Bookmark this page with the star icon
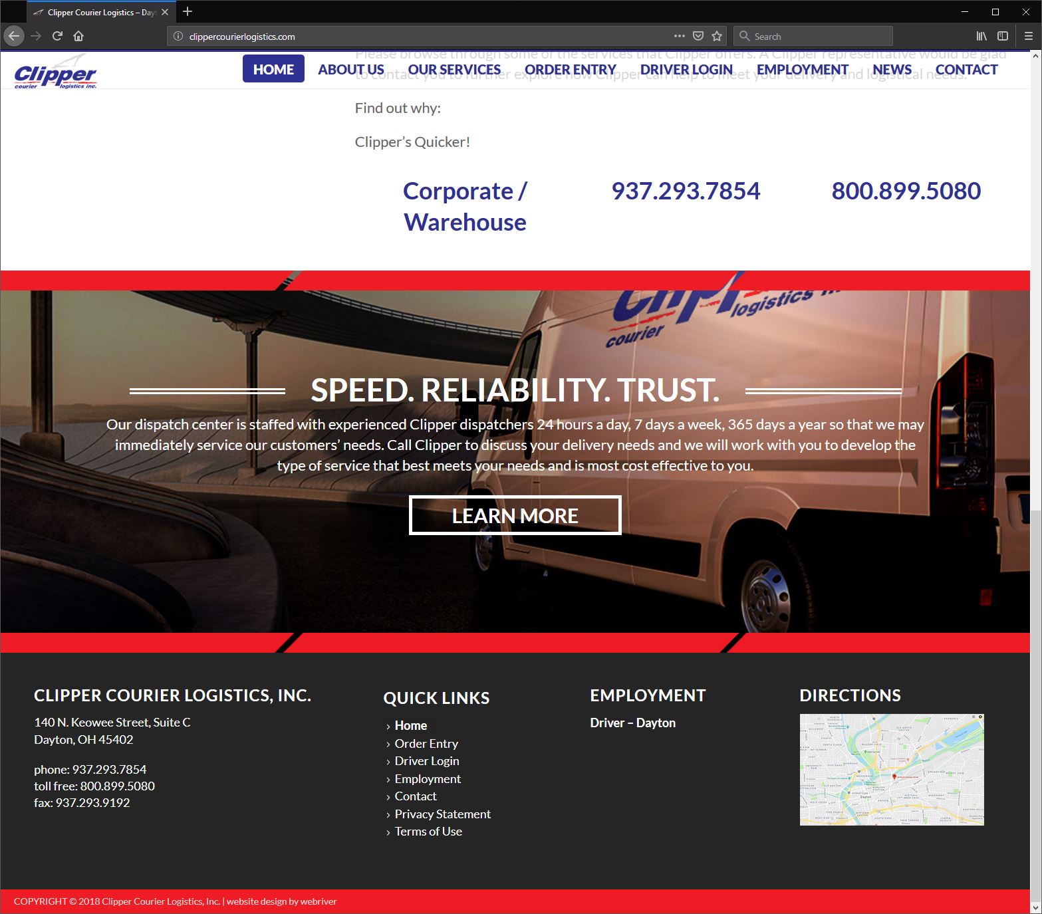Viewport: 1042px width, 914px height. [717, 36]
